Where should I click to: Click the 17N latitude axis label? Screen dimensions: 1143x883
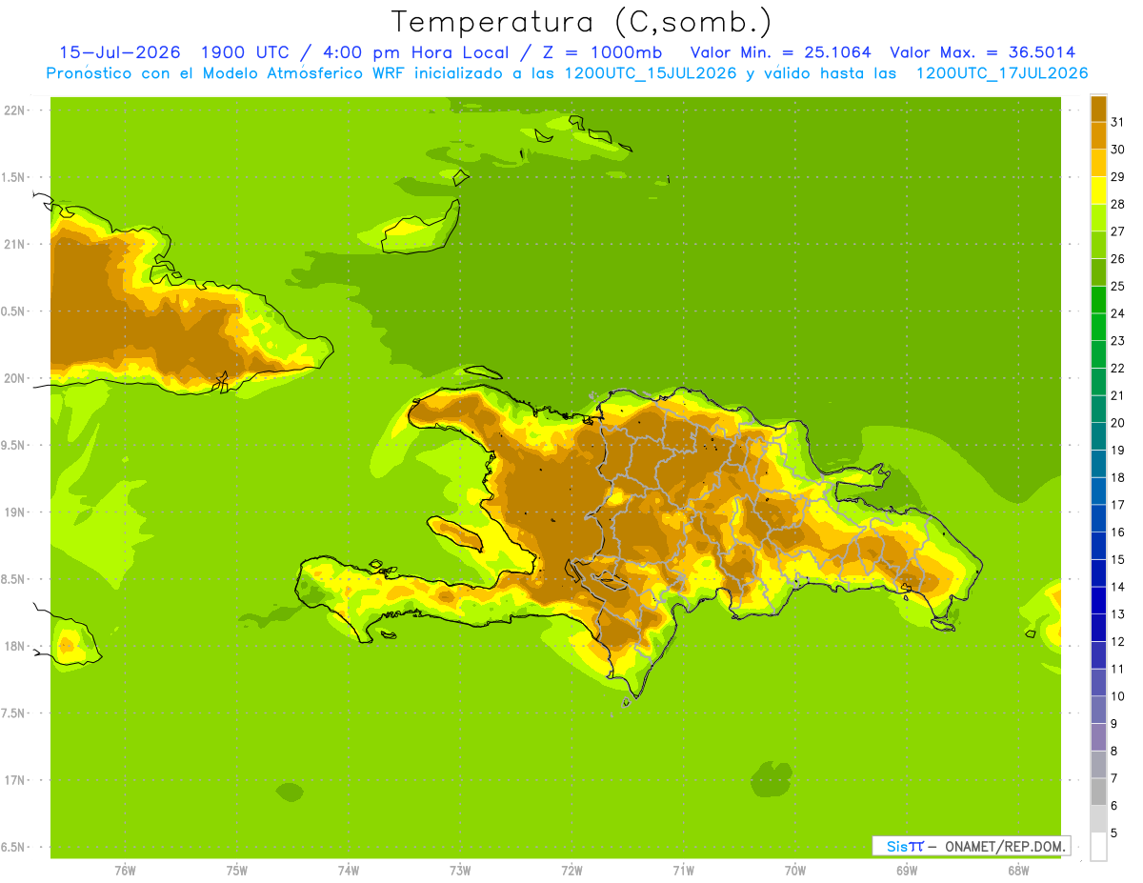point(16,780)
